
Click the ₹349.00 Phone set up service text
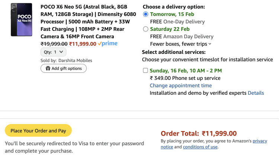pyautogui.click(x=185, y=78)
